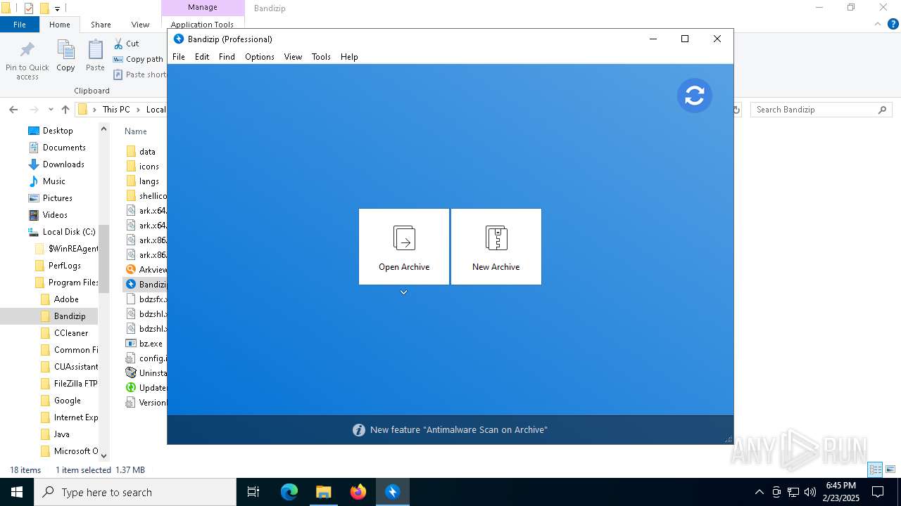Select CCleaner folder in navigation pane

(71, 333)
